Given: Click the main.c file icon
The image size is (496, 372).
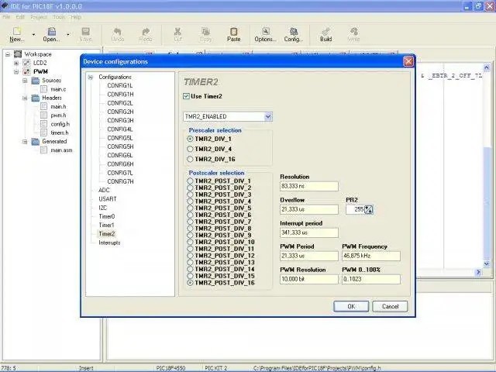Looking at the screenshot, I should 44,89.
